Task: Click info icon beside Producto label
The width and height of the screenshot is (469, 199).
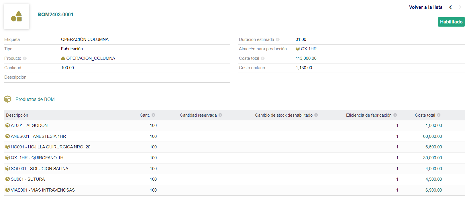Action: click(x=25, y=58)
